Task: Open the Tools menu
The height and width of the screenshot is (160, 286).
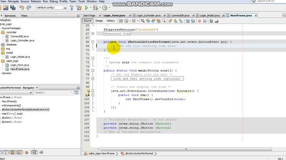Action: [81, 1]
